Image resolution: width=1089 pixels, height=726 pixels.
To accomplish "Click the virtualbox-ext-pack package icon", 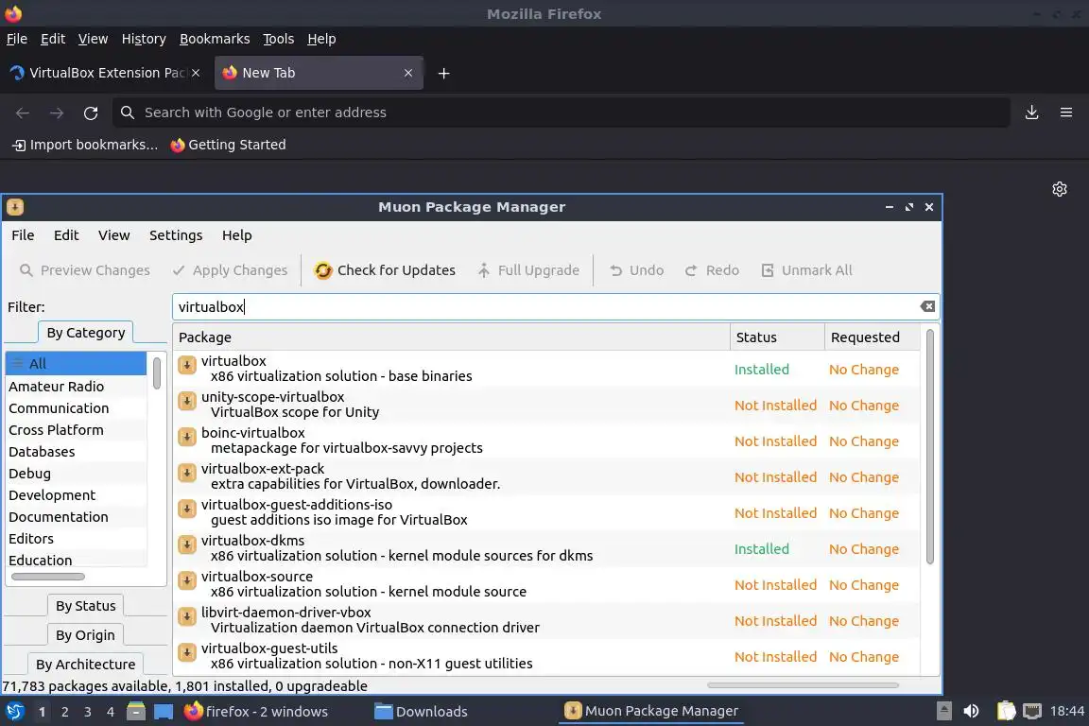I will [187, 473].
